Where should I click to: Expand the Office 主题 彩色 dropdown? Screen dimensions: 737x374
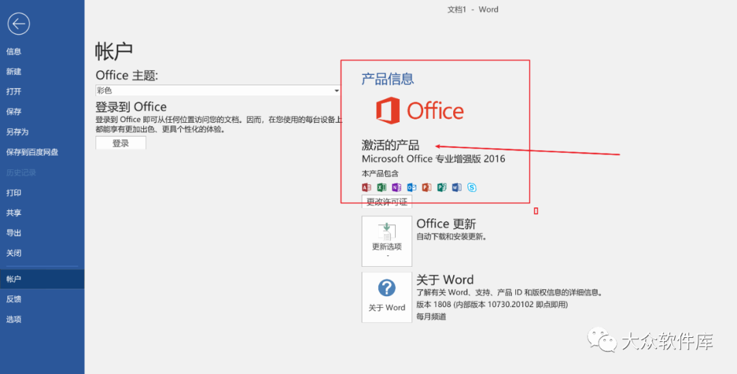click(x=218, y=90)
